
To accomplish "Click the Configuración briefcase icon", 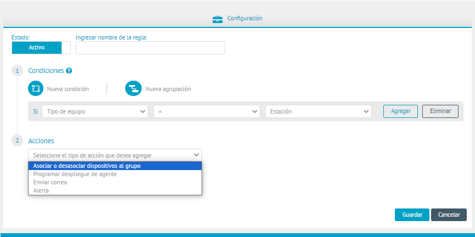I will coord(217,19).
